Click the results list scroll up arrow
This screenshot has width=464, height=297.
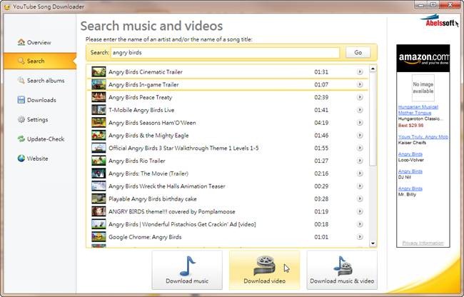[x=373, y=69]
